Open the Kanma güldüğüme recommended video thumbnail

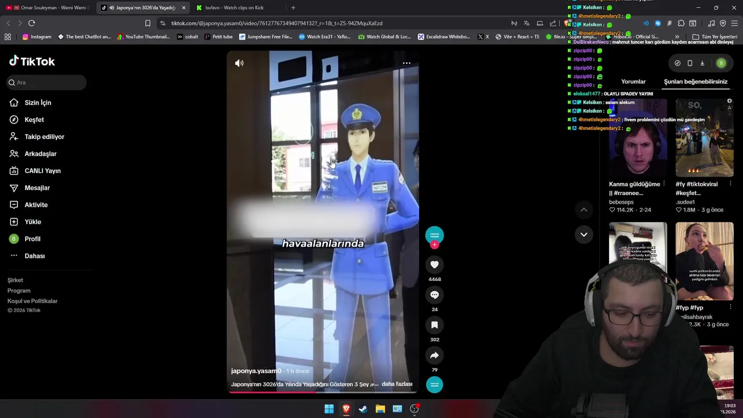[x=638, y=138]
